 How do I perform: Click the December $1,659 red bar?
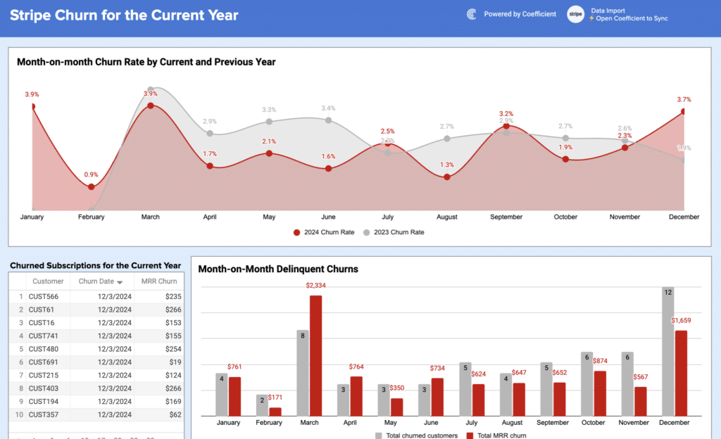coord(681,374)
